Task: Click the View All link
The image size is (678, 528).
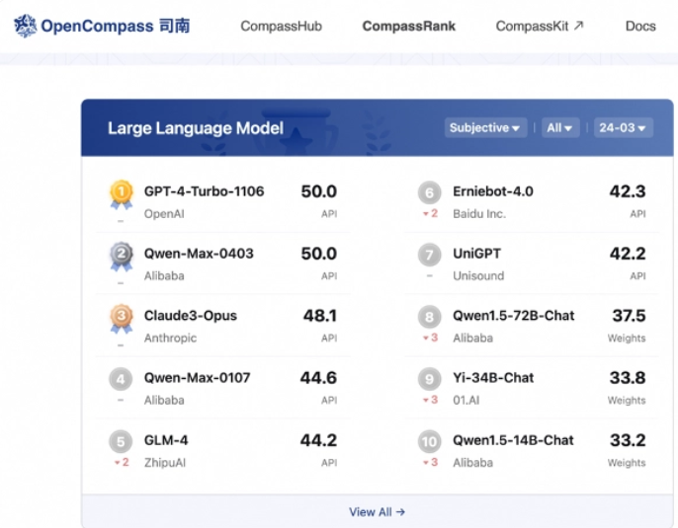Action: [x=378, y=512]
